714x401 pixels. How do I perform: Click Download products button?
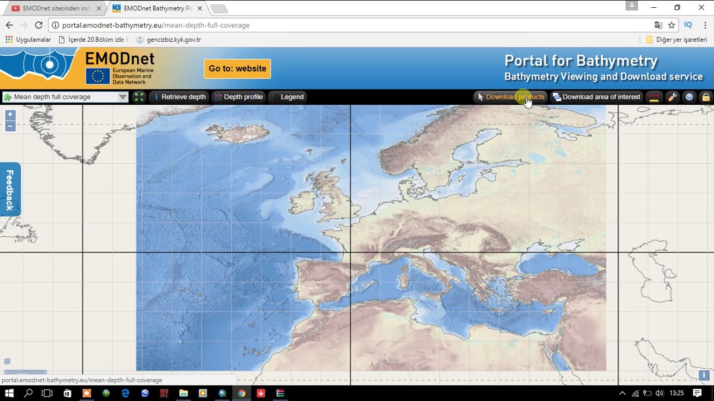pyautogui.click(x=510, y=97)
